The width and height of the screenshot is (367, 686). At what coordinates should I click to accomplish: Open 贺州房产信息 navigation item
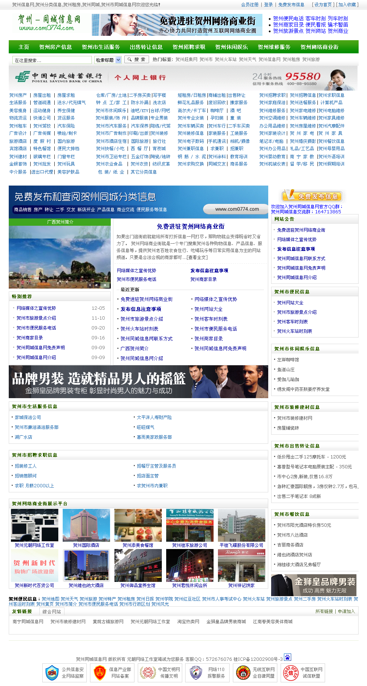point(55,47)
